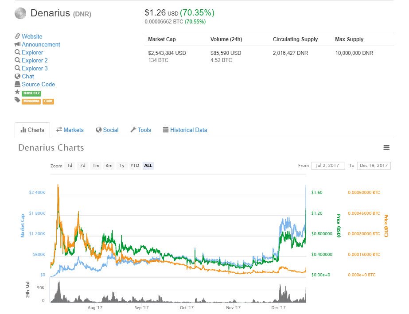Set chart zoom to 3m

[x=109, y=166]
